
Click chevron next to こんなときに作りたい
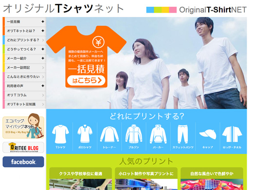(43, 76)
